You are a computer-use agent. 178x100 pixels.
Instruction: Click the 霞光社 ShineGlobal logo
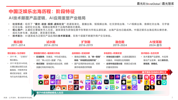(x=148, y=4)
